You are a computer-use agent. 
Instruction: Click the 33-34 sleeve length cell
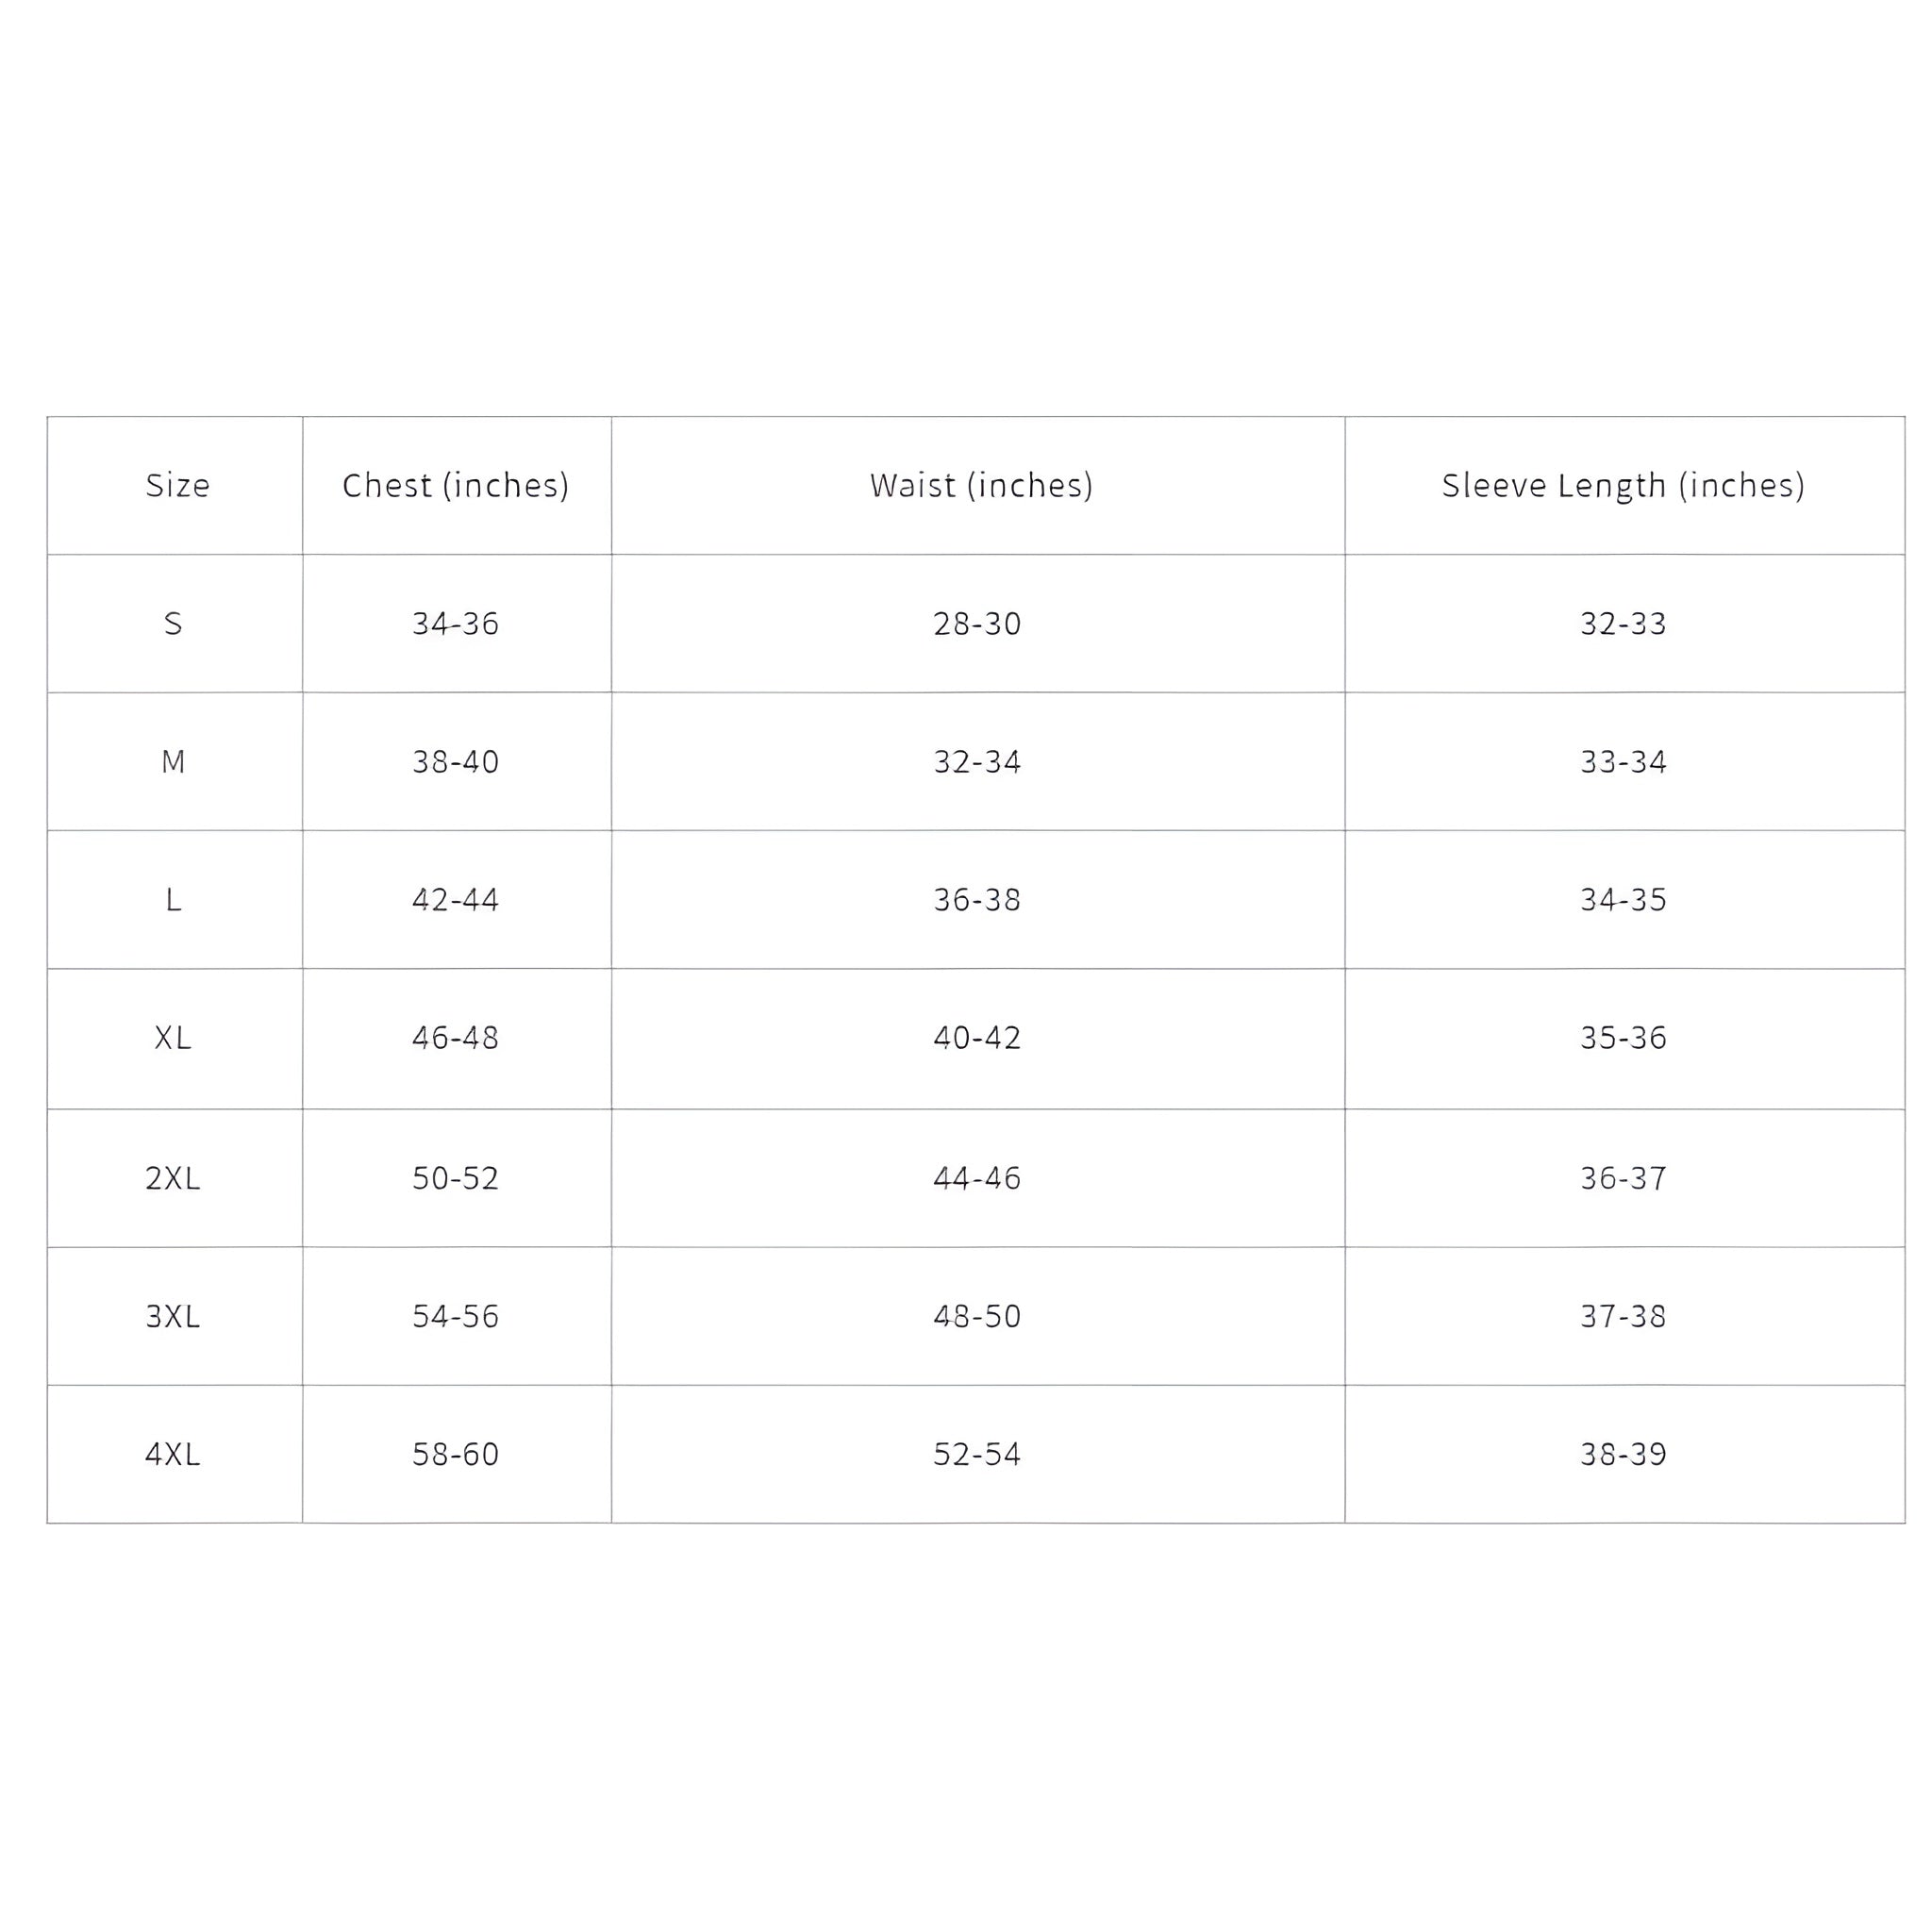(x=1623, y=762)
